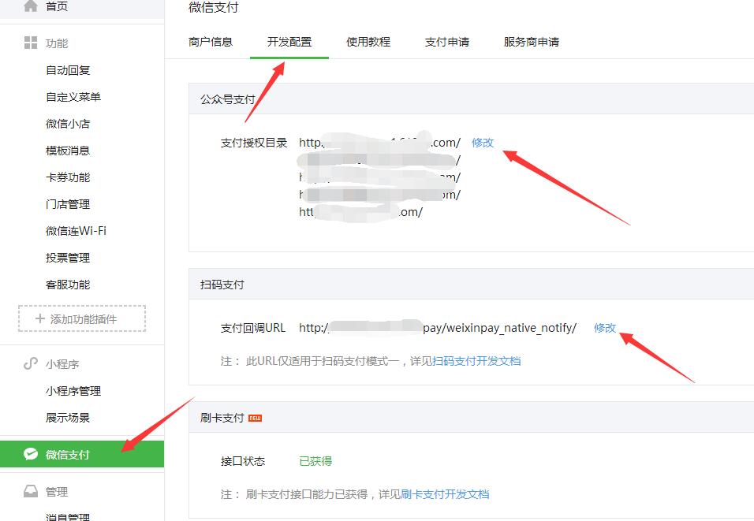Click the grid icon beside 功能
Image resolution: width=754 pixels, height=521 pixels.
31,43
